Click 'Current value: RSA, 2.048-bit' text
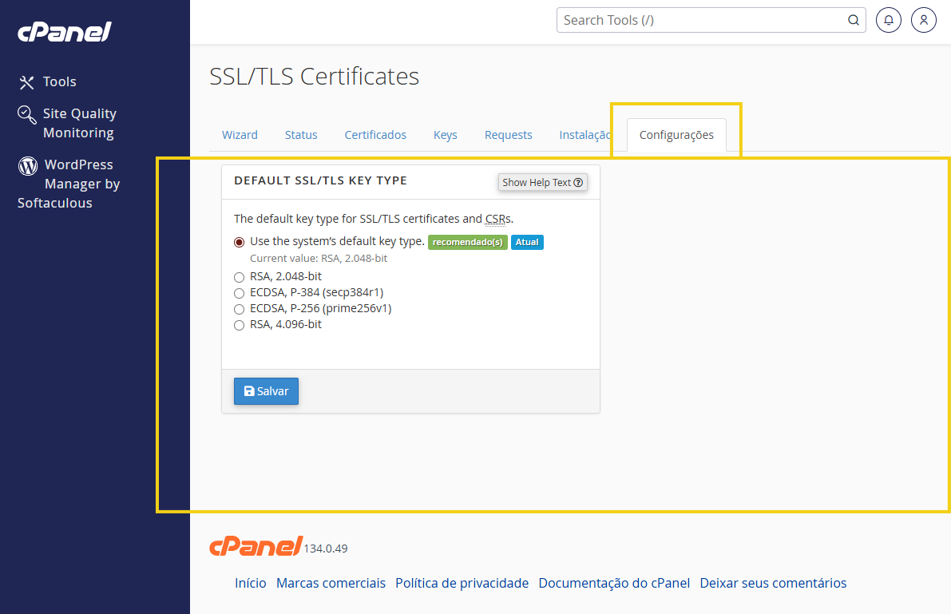This screenshot has width=951, height=614. [319, 259]
